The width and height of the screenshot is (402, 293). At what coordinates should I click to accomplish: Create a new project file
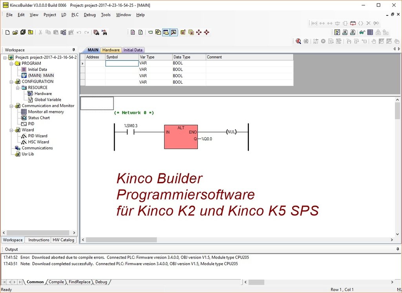point(6,32)
